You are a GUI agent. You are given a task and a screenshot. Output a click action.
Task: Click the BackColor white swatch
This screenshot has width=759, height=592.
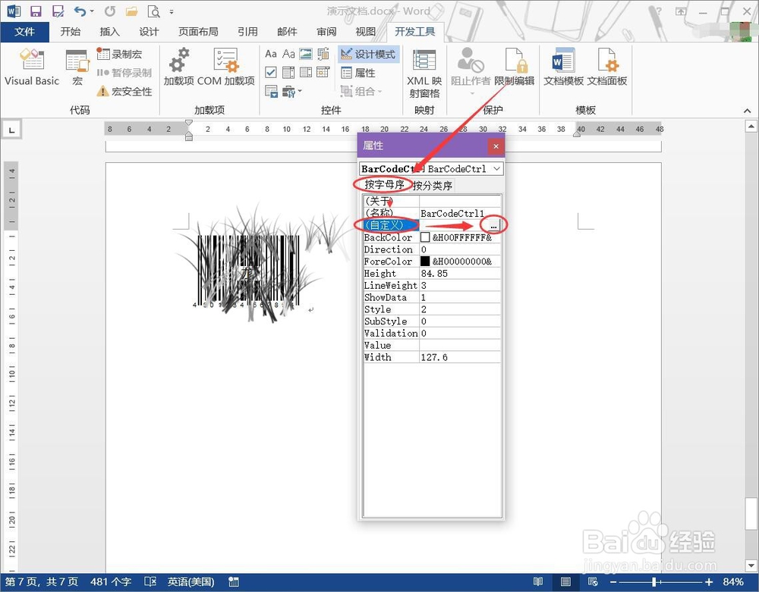click(x=425, y=237)
